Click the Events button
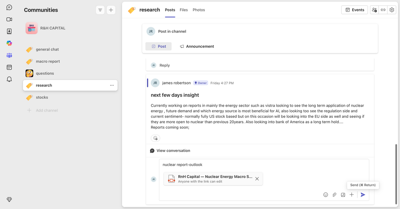This screenshot has height=209, width=400. [x=355, y=10]
